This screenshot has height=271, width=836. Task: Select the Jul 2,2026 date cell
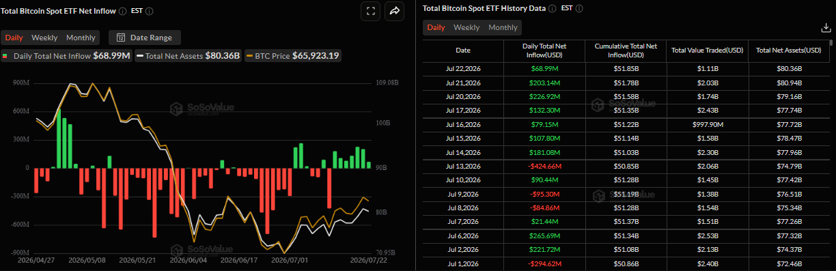[463, 249]
